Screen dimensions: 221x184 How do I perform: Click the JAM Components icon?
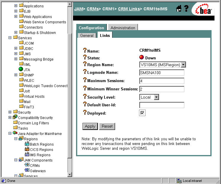click(x=21, y=159)
